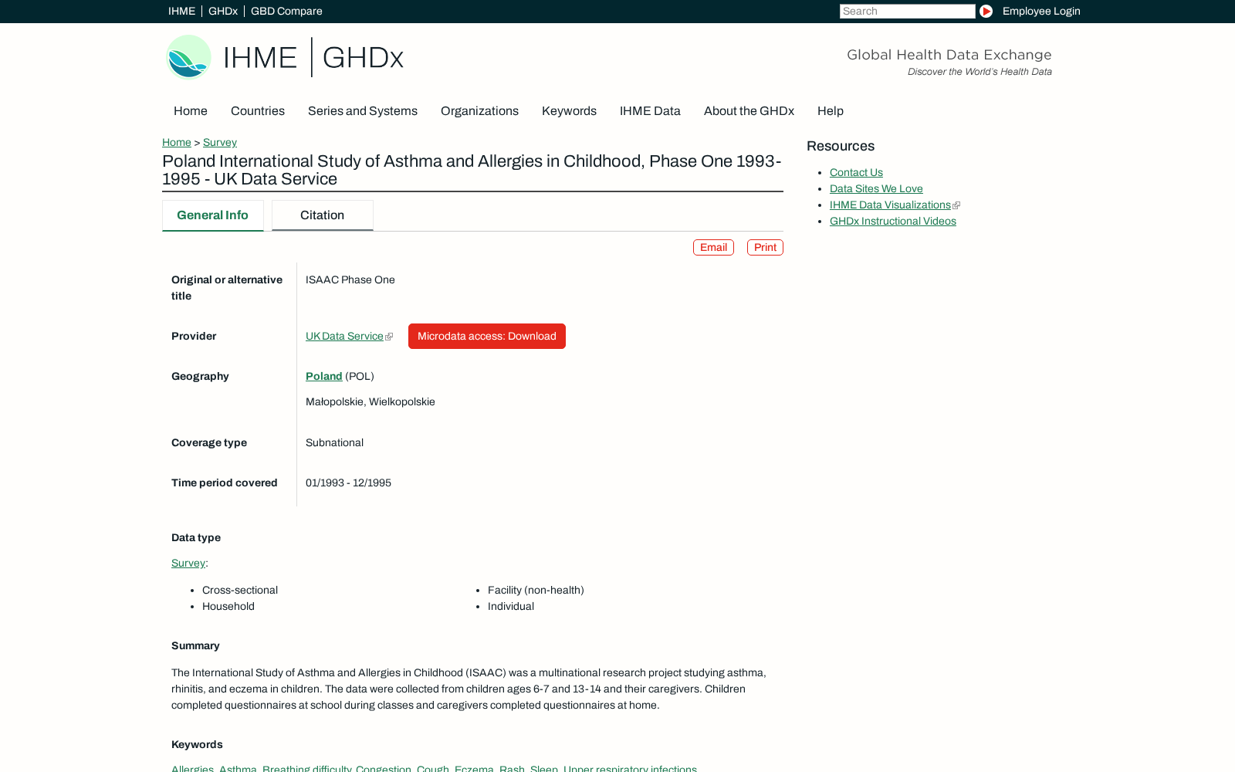Click the Individual list item

tap(511, 606)
